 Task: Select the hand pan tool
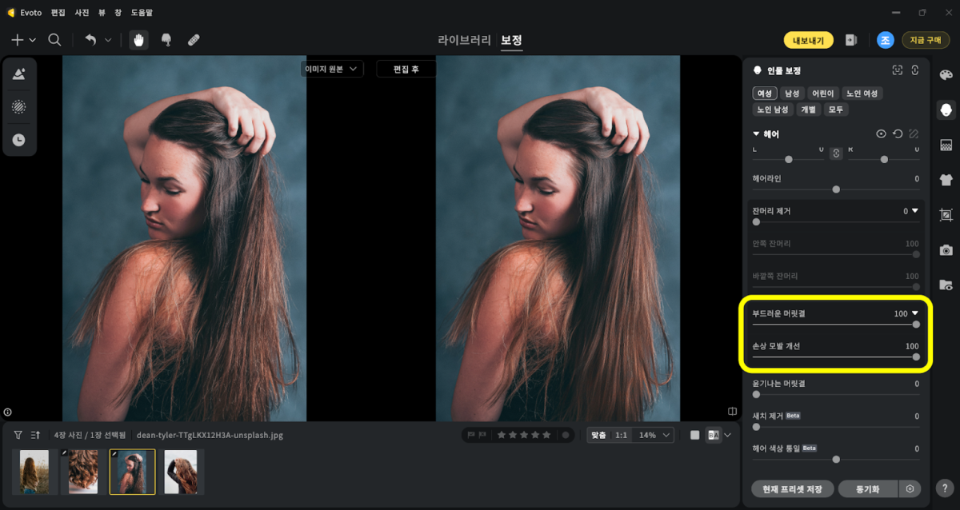(x=139, y=40)
